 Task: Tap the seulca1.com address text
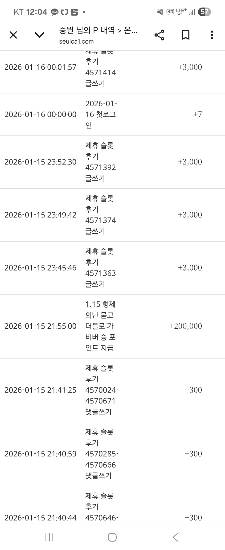[76, 42]
